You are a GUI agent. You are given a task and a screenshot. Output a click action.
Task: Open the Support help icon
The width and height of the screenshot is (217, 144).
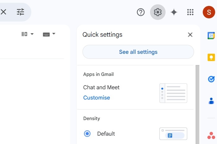pos(141,12)
